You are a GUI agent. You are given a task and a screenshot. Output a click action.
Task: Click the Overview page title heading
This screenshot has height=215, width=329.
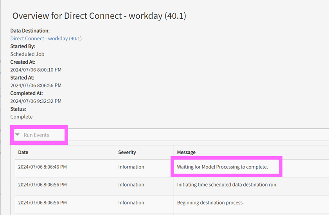99,16
